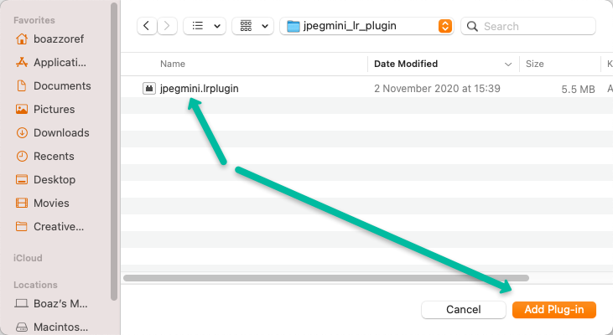613x335 pixels.
Task: Click the magnifying glass search icon
Action: [x=472, y=27]
